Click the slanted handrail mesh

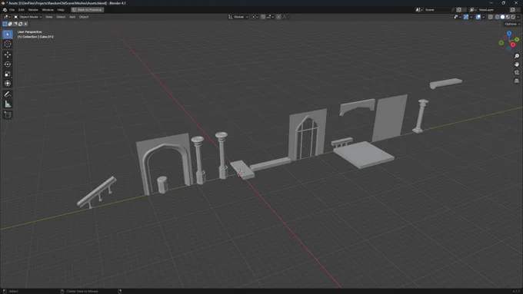pyautogui.click(x=97, y=193)
